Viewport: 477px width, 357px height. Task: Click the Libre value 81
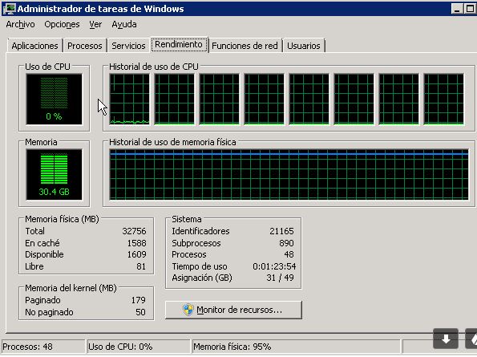(x=141, y=266)
